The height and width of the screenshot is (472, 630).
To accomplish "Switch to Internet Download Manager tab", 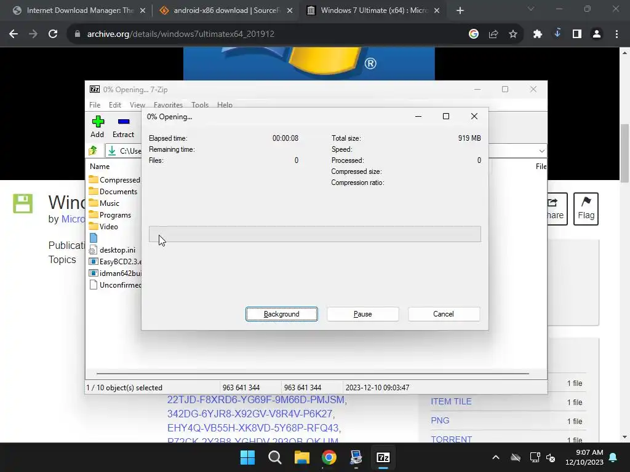I will (x=79, y=10).
